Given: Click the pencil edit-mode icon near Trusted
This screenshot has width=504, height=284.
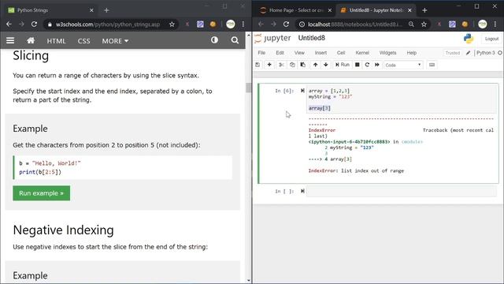Looking at the screenshot, I should pos(469,53).
